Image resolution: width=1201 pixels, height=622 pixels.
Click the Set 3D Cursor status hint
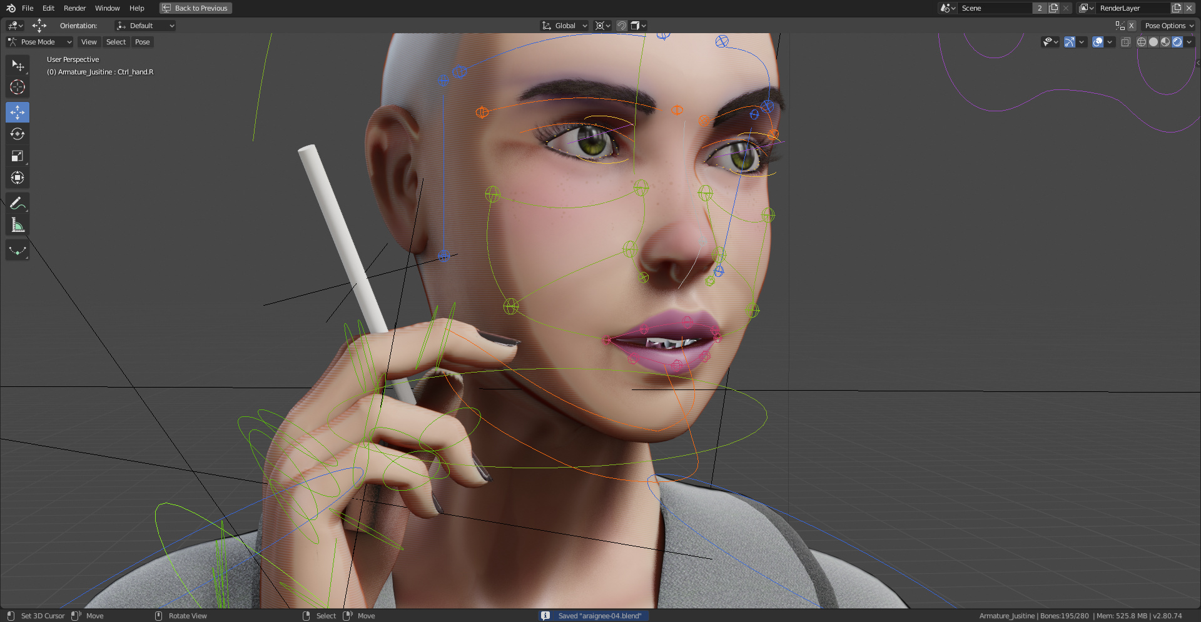point(43,616)
